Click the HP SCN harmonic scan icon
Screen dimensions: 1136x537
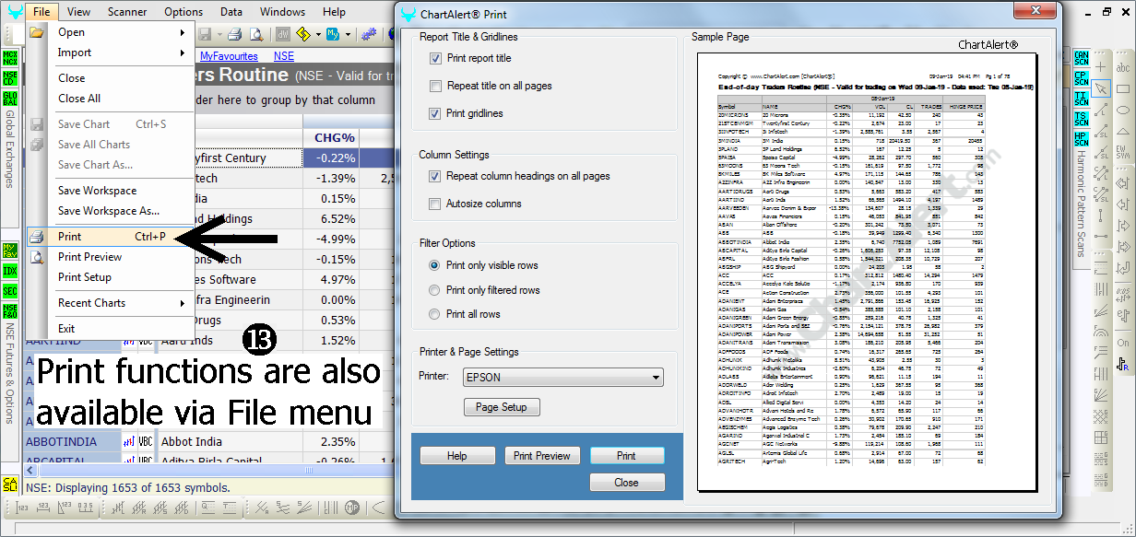[x=1081, y=139]
